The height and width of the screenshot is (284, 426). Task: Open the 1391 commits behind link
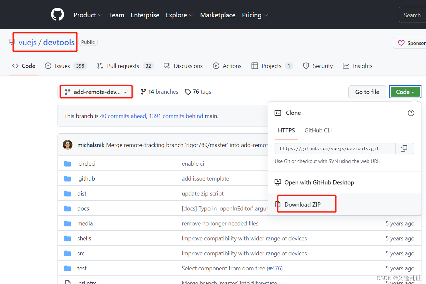tap(176, 116)
